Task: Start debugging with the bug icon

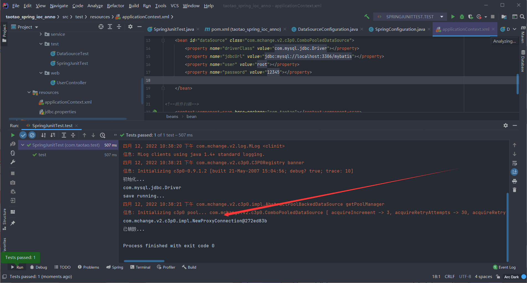Action: [x=462, y=17]
